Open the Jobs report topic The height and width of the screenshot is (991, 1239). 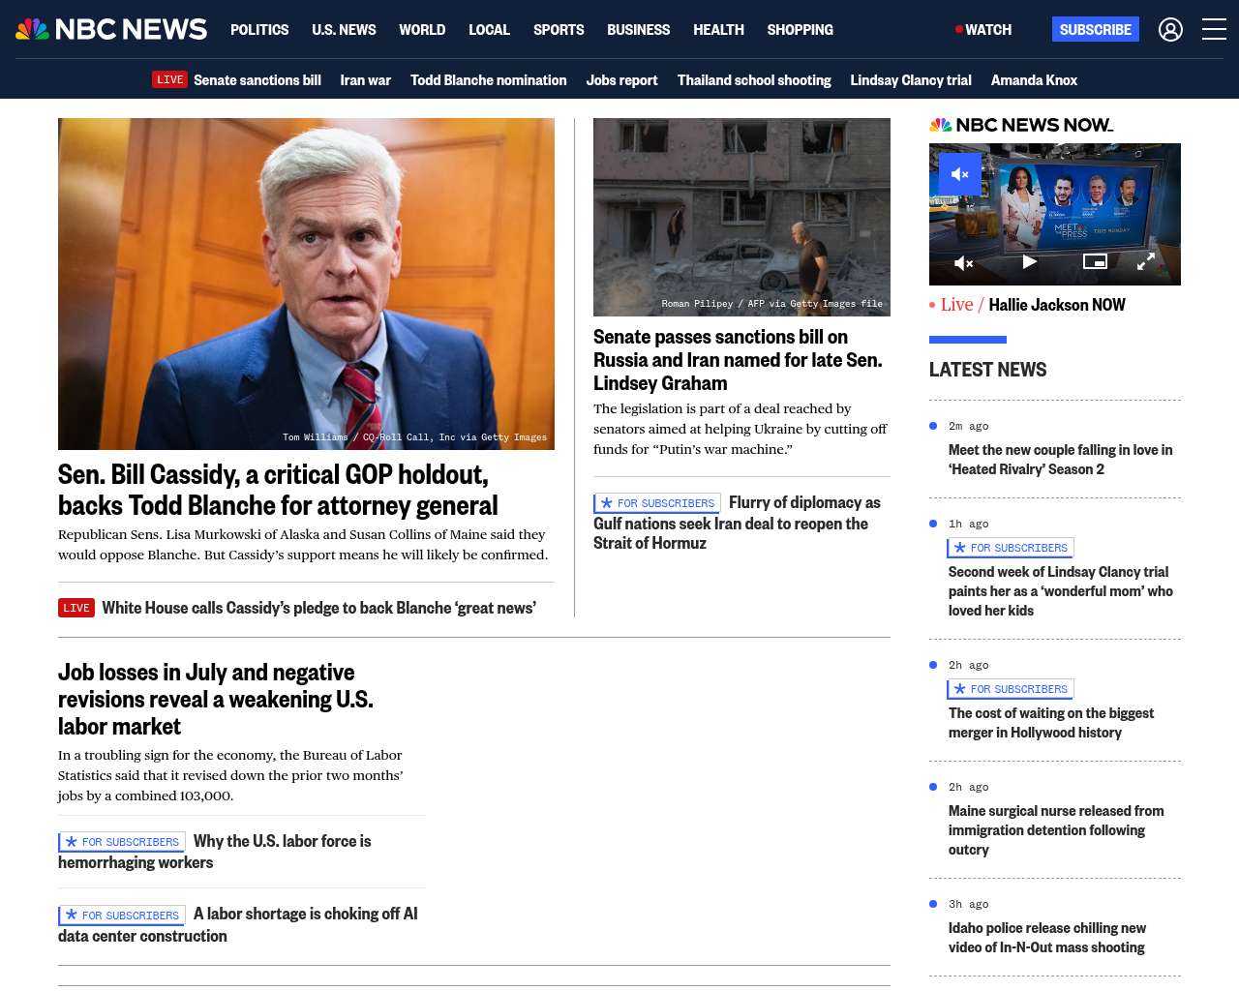621,80
